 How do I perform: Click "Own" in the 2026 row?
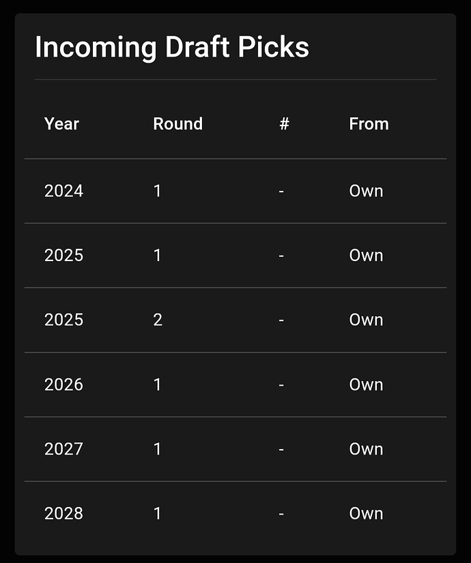pyautogui.click(x=366, y=384)
